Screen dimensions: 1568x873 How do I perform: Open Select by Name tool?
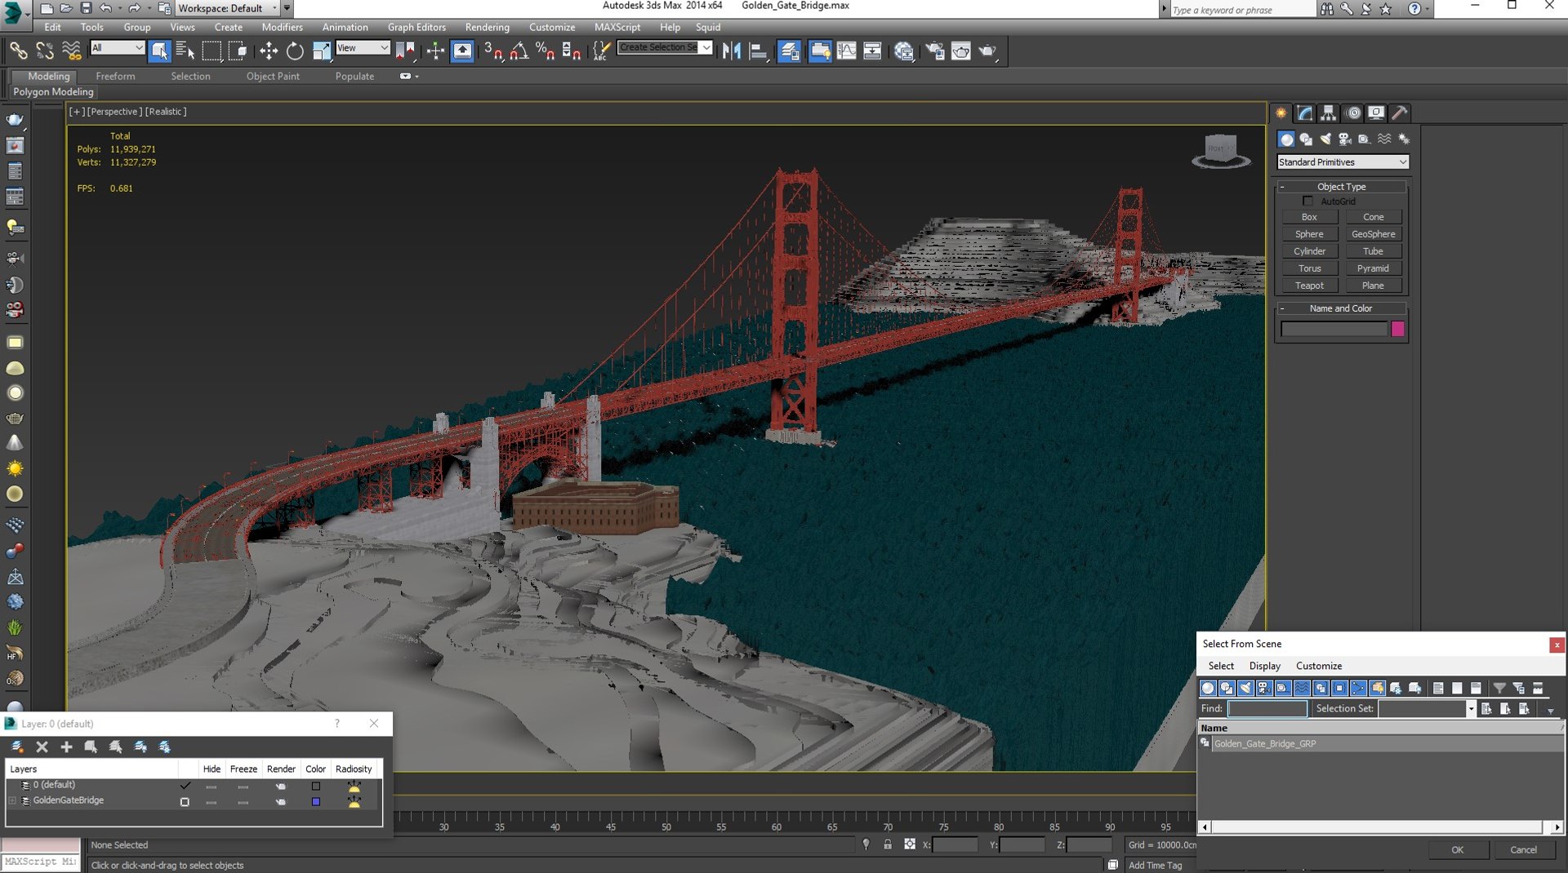point(185,51)
